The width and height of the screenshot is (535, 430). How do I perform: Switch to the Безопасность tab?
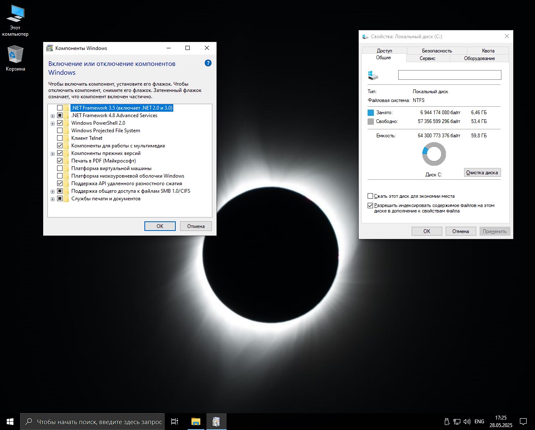coord(437,51)
